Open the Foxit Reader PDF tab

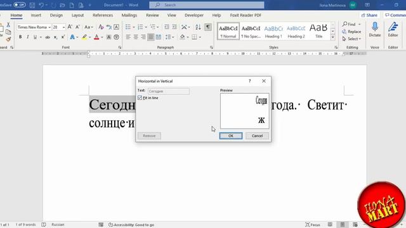point(246,15)
